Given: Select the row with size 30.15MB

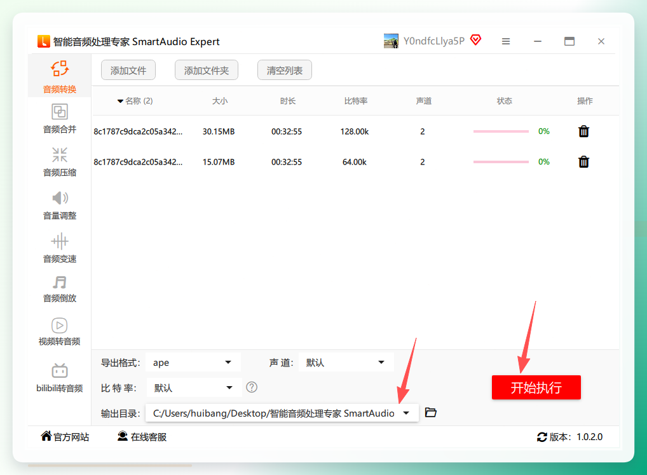Looking at the screenshot, I should 355,131.
